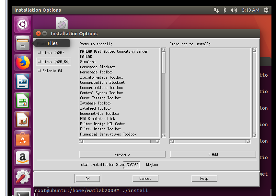Minimize the Installation Options window
Screen dimensions: 276x196
[44, 33]
